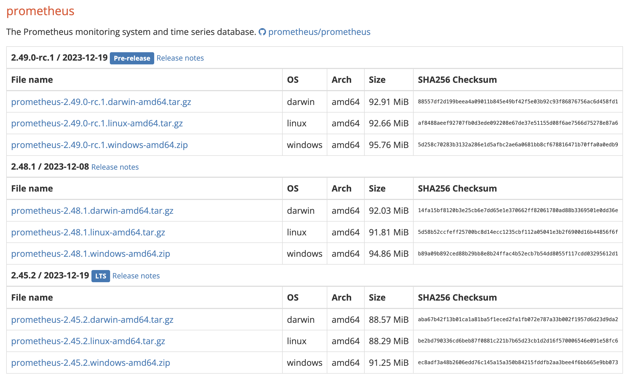Download prometheus-2.45.2.windows-amd64.zip
The height and width of the screenshot is (375, 633).
pyautogui.click(x=90, y=363)
